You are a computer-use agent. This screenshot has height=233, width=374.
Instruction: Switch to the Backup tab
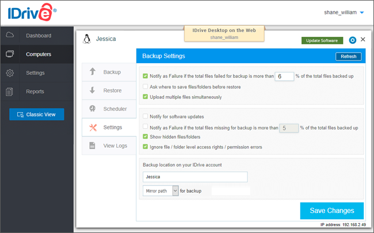pos(109,72)
